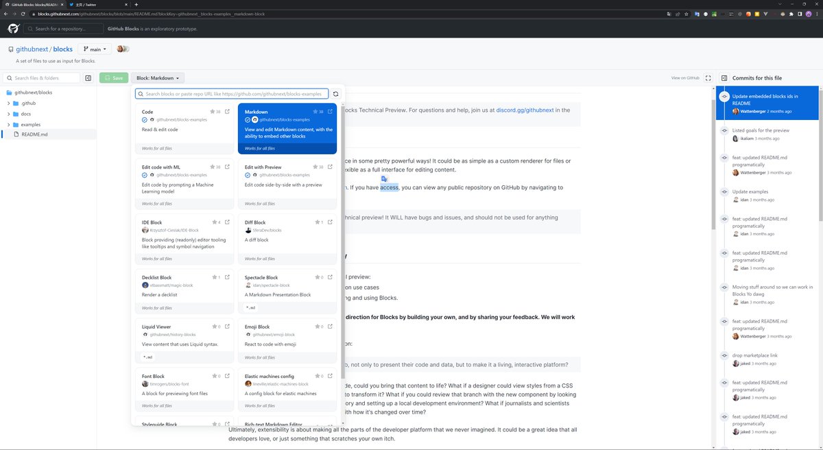This screenshot has height=450, width=823.
Task: Select the GitHub Blocks browser tab
Action: point(34,4)
